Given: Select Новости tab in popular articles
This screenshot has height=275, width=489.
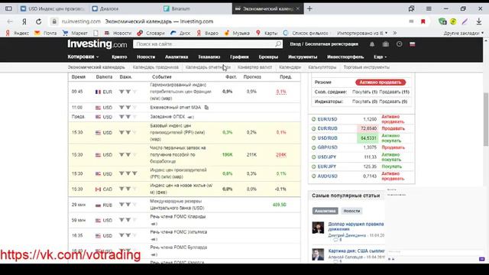Looking at the screenshot, I should click(x=351, y=211).
